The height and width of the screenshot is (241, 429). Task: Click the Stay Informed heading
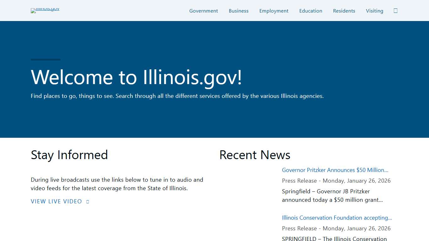point(69,155)
